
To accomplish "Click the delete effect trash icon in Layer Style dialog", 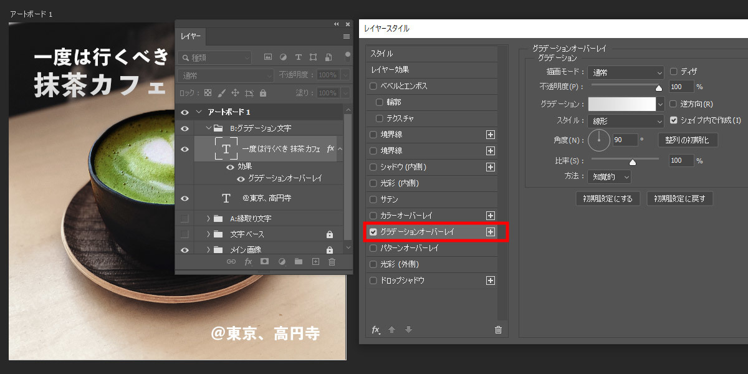I will pos(498,330).
